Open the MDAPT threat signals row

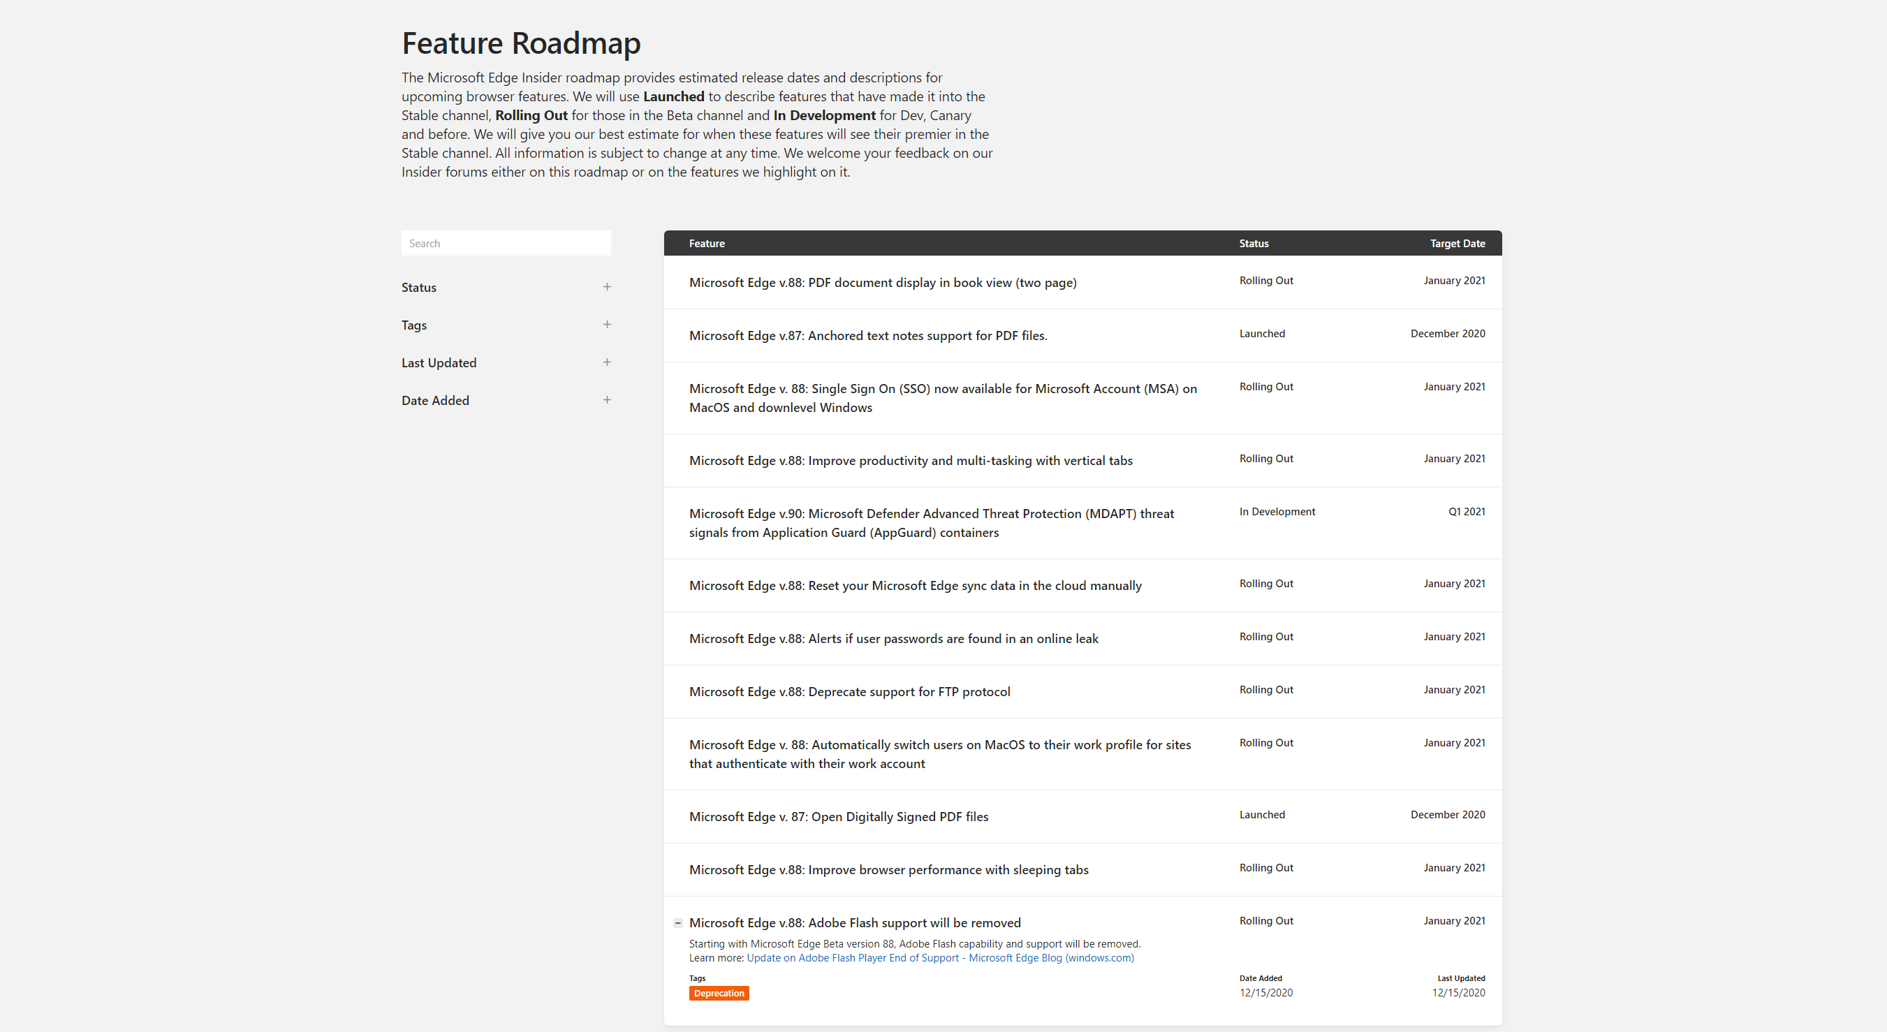click(930, 523)
